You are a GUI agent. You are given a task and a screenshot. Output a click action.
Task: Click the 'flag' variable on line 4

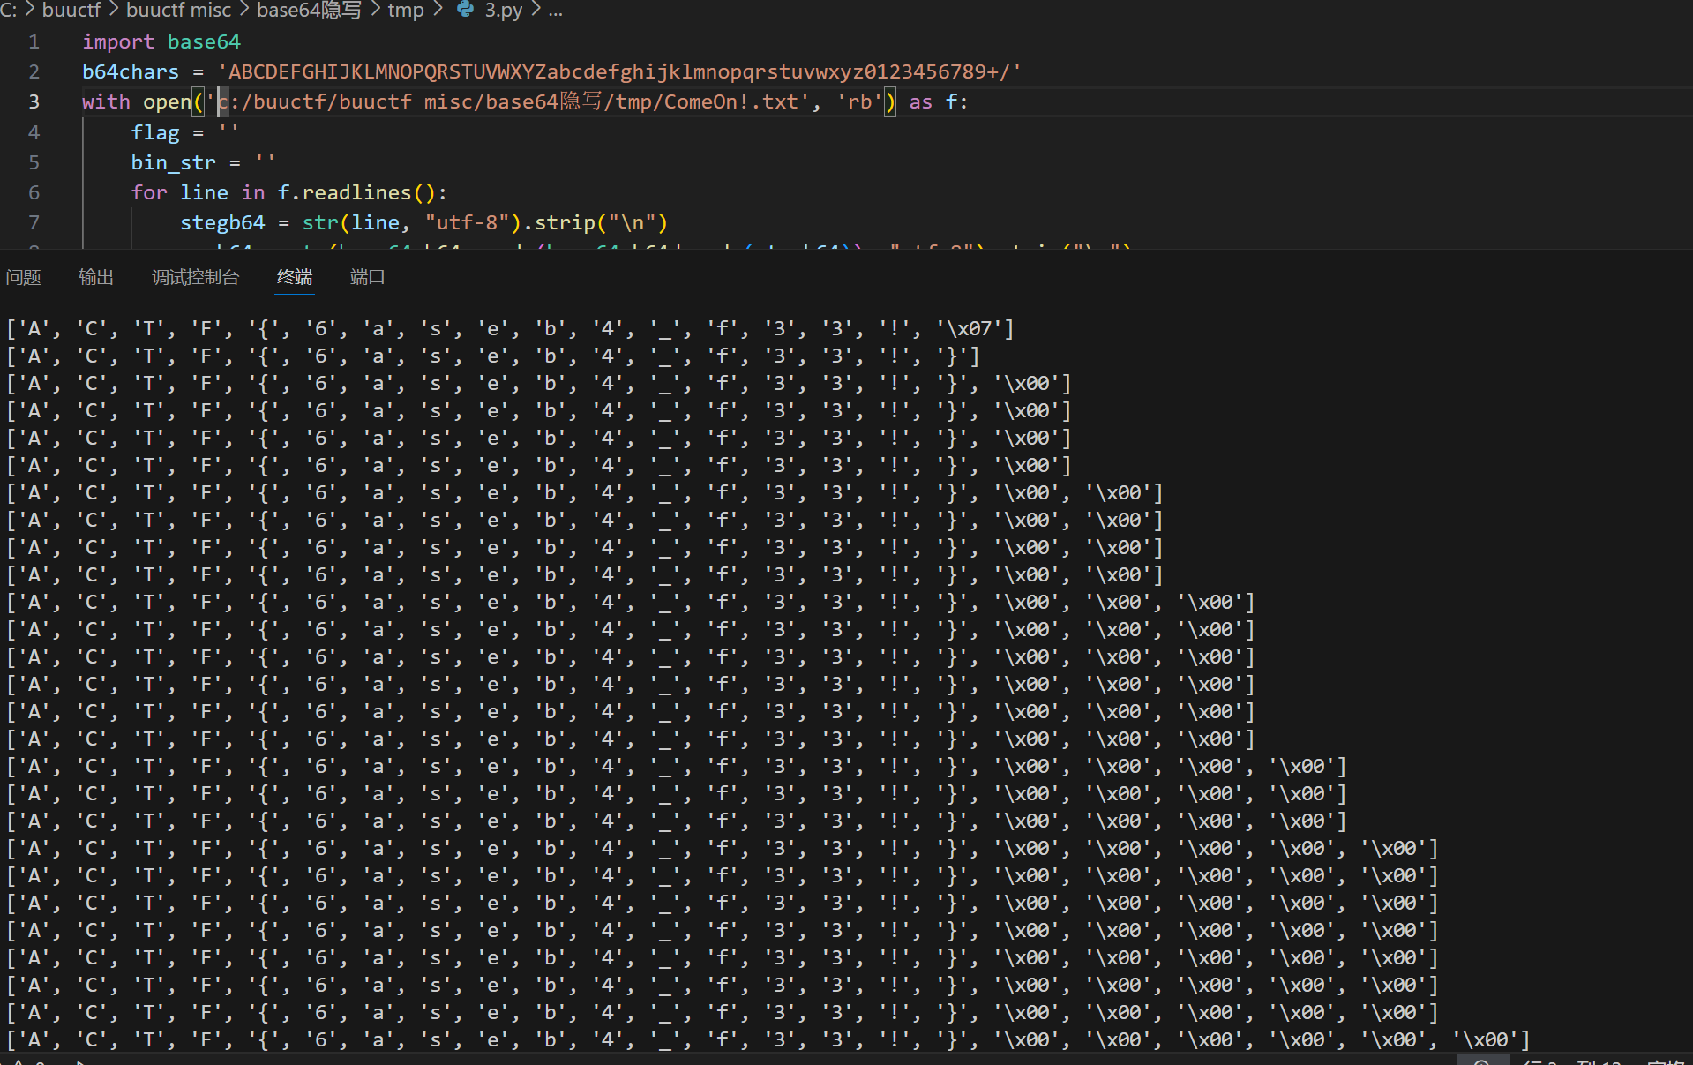(155, 132)
